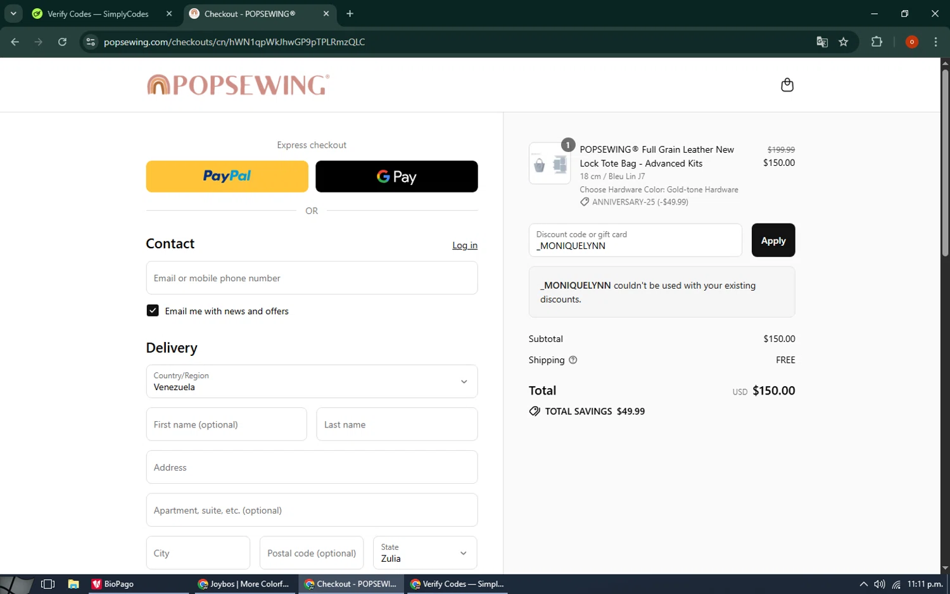Click the First name field

[226, 424]
